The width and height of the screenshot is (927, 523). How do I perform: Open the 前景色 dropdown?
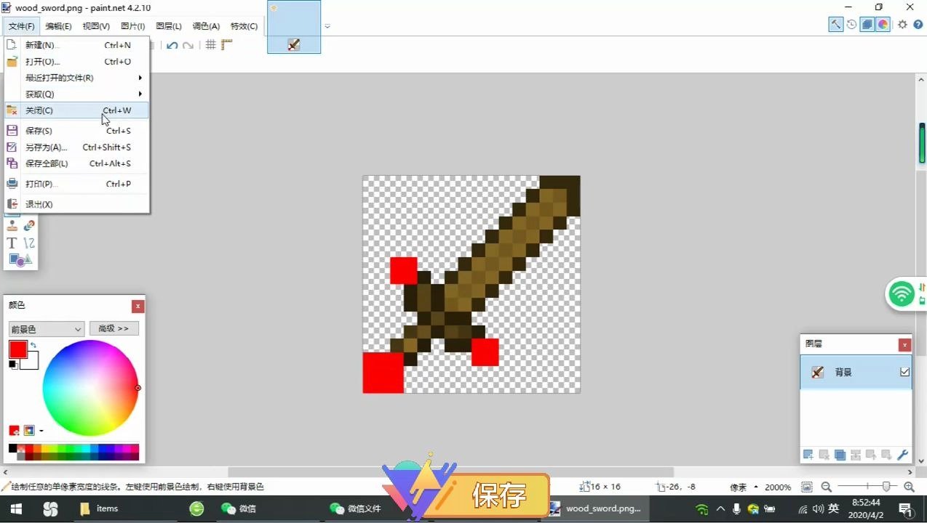point(47,329)
